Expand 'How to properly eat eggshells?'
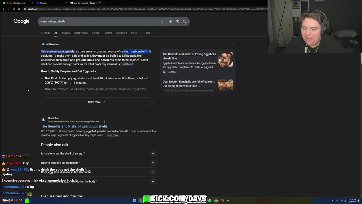 click(x=98, y=163)
